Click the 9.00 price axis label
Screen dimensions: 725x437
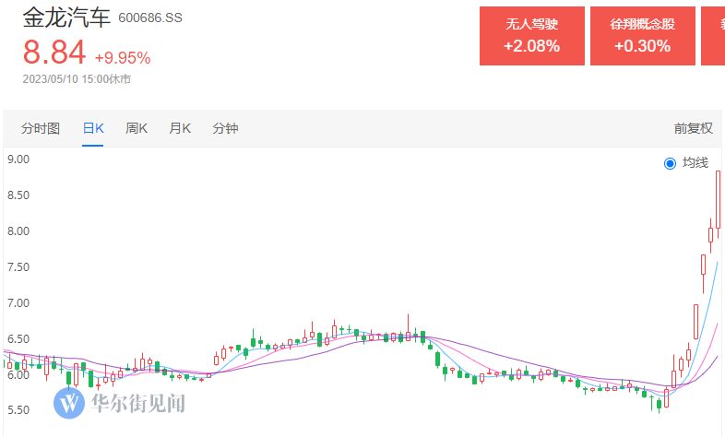[x=18, y=159]
